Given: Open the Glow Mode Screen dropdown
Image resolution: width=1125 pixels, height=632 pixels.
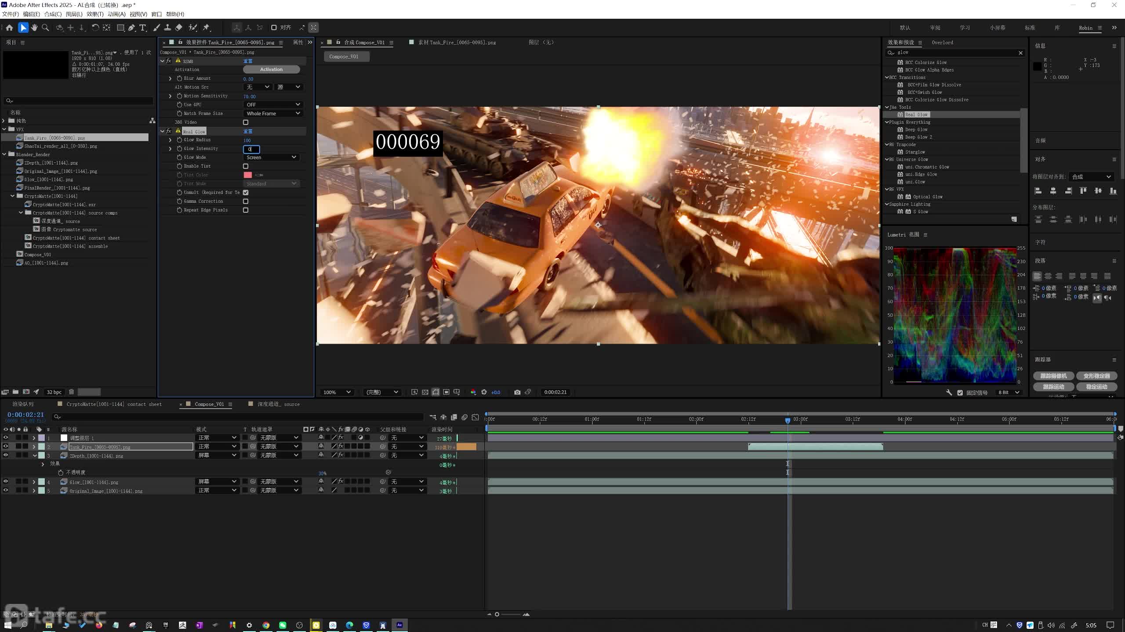Looking at the screenshot, I should pyautogui.click(x=271, y=157).
